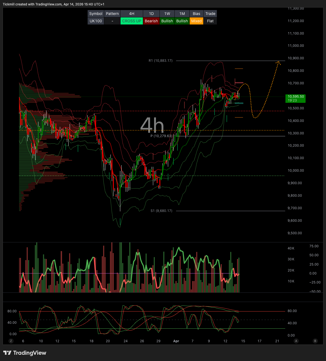
Task: Open the timezone selector marked Z
Action: [x=11, y=341]
